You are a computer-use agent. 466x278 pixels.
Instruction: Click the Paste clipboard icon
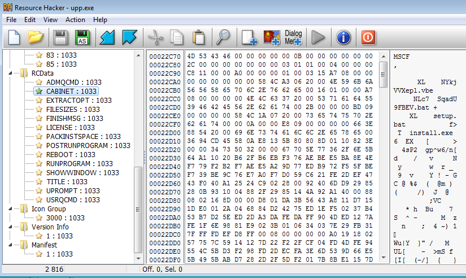[198, 37]
